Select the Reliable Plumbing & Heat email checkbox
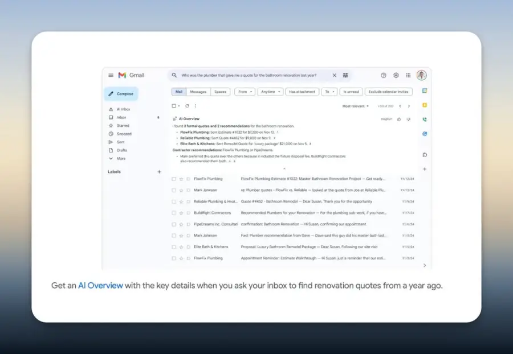The image size is (513, 354). [x=174, y=201]
